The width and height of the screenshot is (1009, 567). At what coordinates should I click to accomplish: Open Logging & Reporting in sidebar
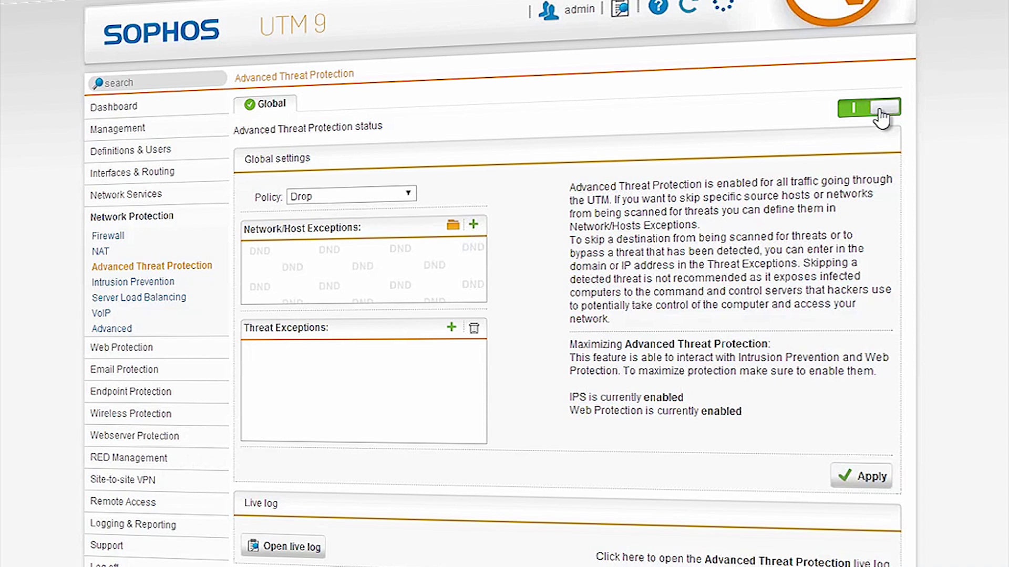click(x=133, y=524)
